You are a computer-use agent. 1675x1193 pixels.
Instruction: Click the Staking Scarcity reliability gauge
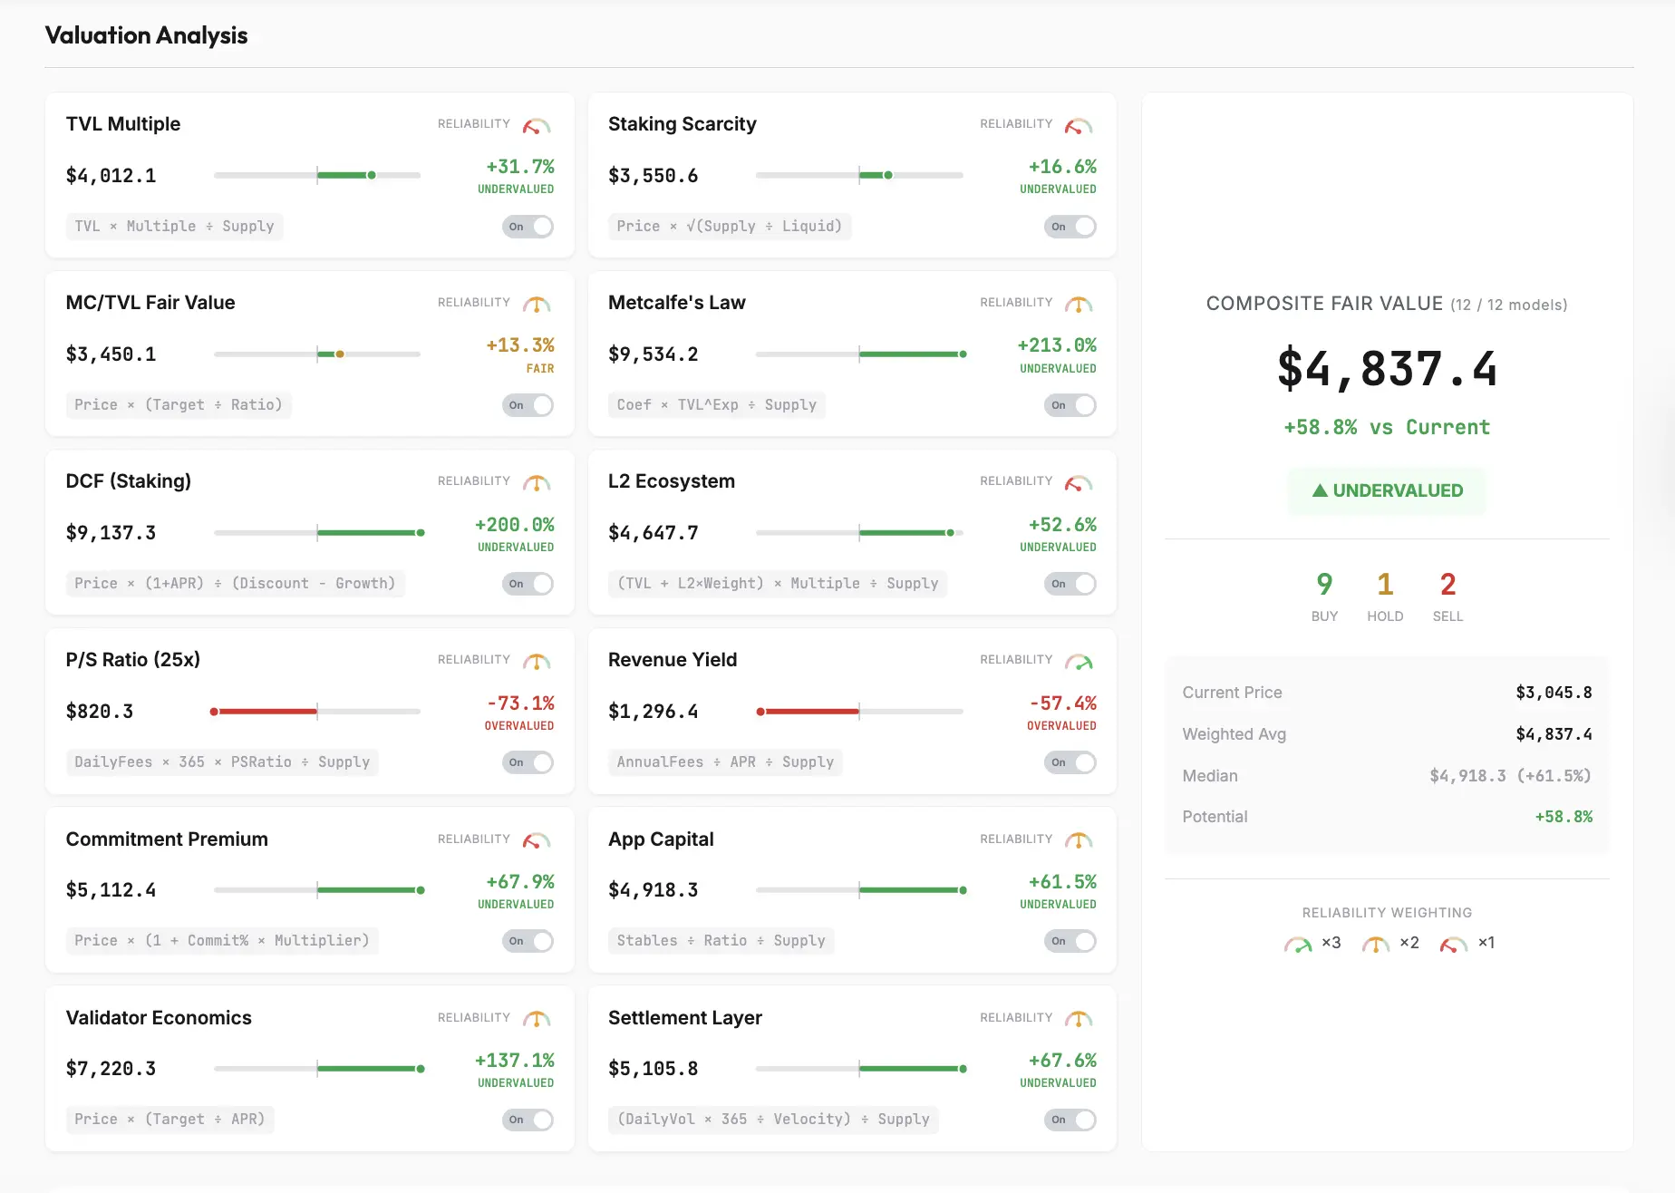click(1078, 125)
